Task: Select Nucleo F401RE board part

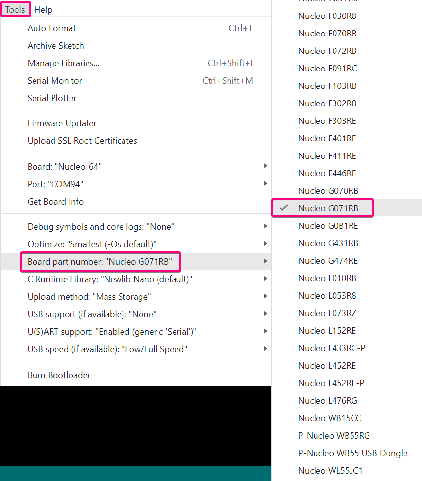Action: tap(347, 138)
